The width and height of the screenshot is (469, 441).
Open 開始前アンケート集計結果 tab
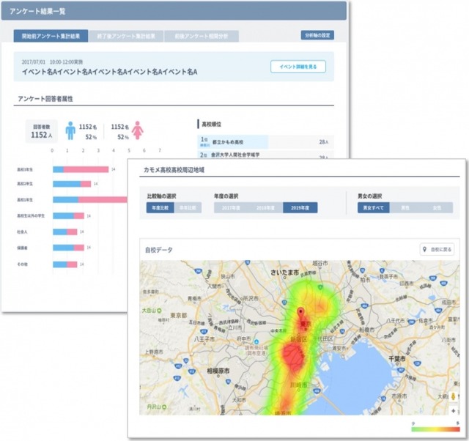point(51,35)
